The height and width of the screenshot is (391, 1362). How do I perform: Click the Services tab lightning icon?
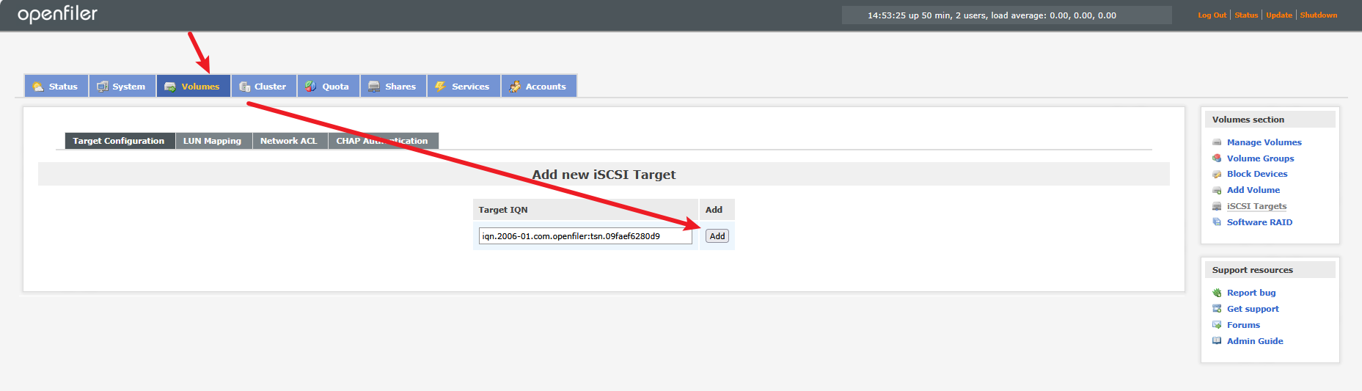click(x=441, y=87)
